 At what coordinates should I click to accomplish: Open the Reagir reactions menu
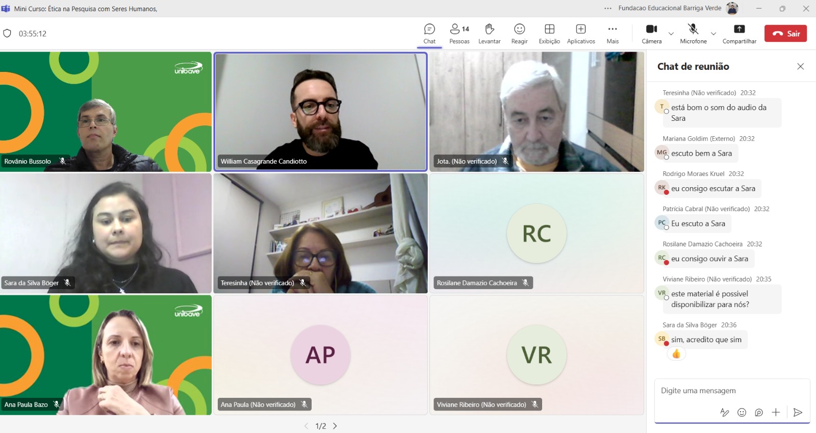pyautogui.click(x=519, y=34)
